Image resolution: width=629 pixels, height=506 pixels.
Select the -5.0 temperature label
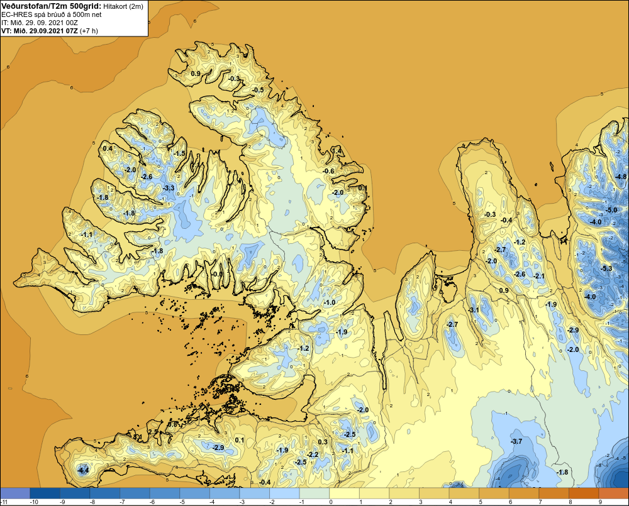612,210
